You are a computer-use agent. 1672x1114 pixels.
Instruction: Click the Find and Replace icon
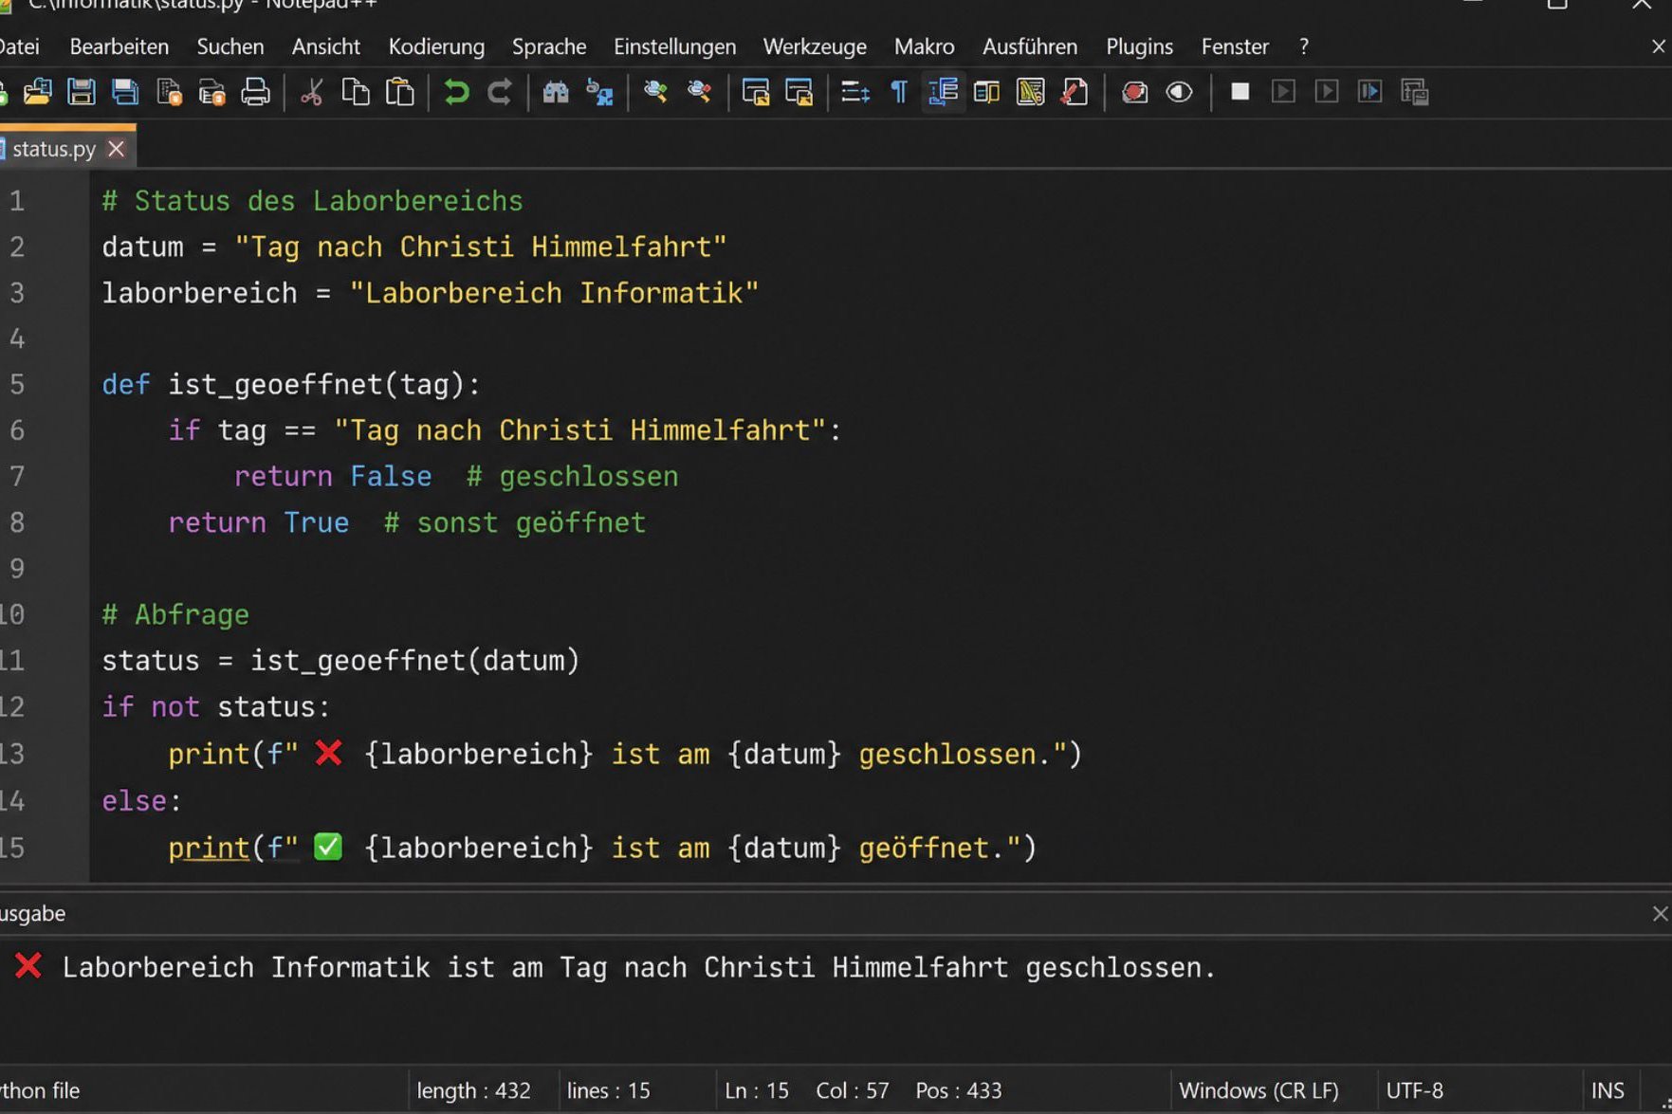click(599, 92)
